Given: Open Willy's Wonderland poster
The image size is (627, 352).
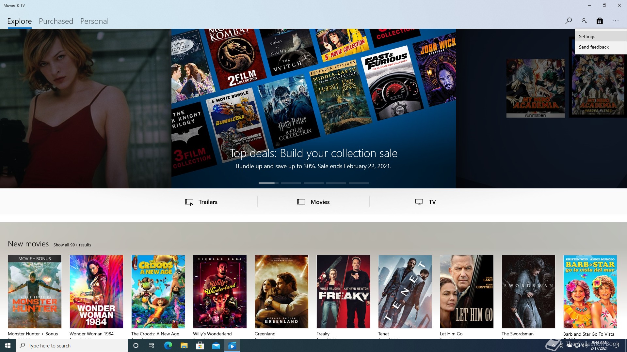Looking at the screenshot, I should pyautogui.click(x=220, y=292).
